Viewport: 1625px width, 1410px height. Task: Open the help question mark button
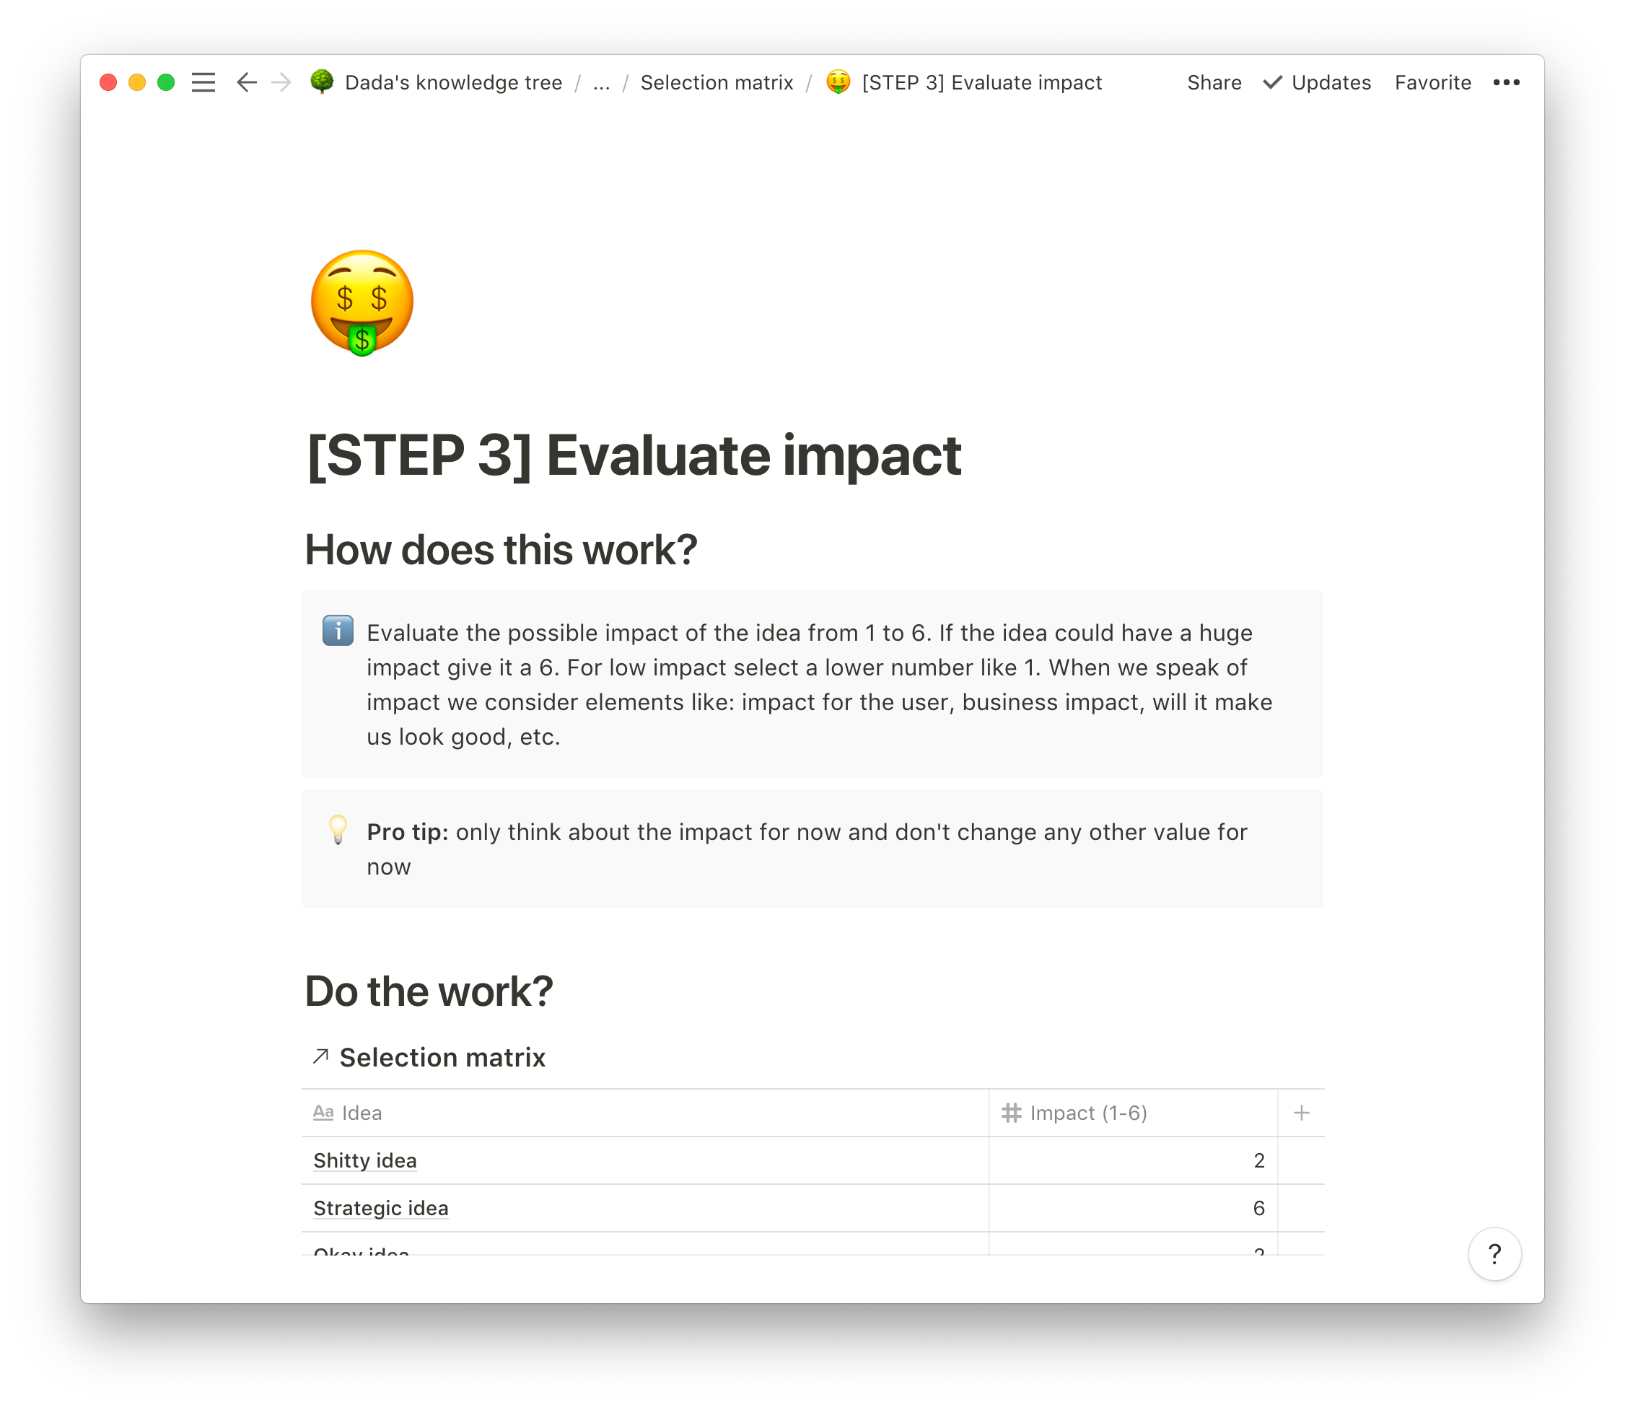click(1494, 1253)
